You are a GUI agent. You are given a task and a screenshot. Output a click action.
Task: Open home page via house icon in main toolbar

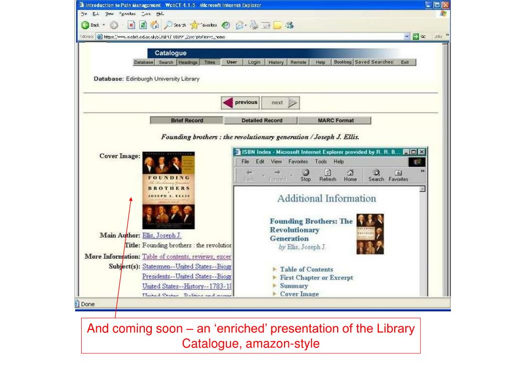[x=154, y=25]
